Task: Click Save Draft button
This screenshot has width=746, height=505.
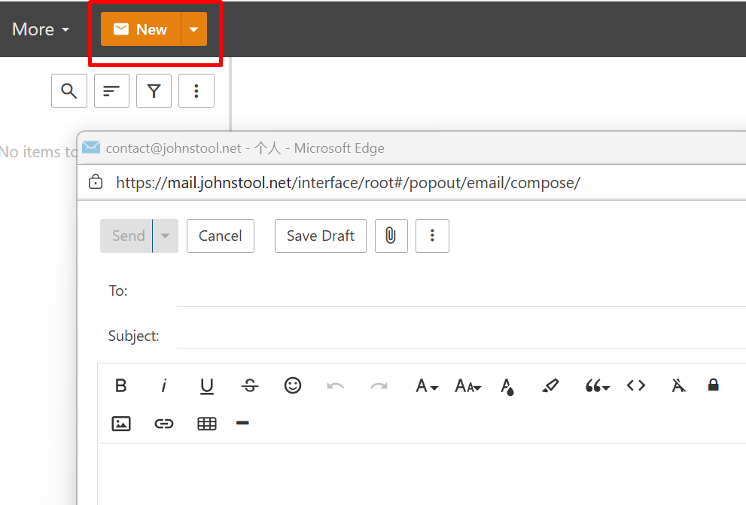Action: point(321,236)
